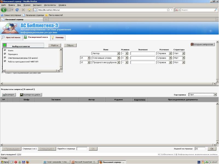Launch Opera from the quick-launch bar
219x164 pixels.
tap(16, 162)
